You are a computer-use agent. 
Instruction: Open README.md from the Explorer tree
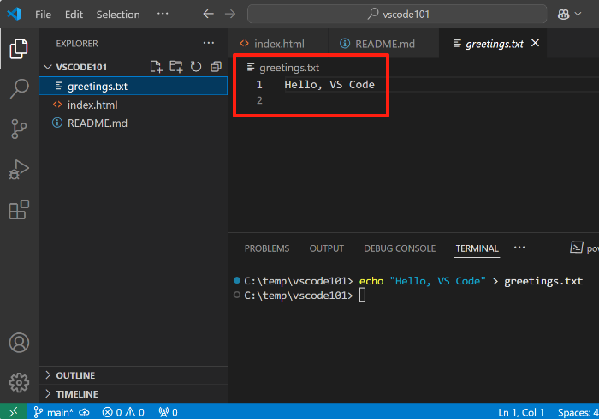[133, 123]
